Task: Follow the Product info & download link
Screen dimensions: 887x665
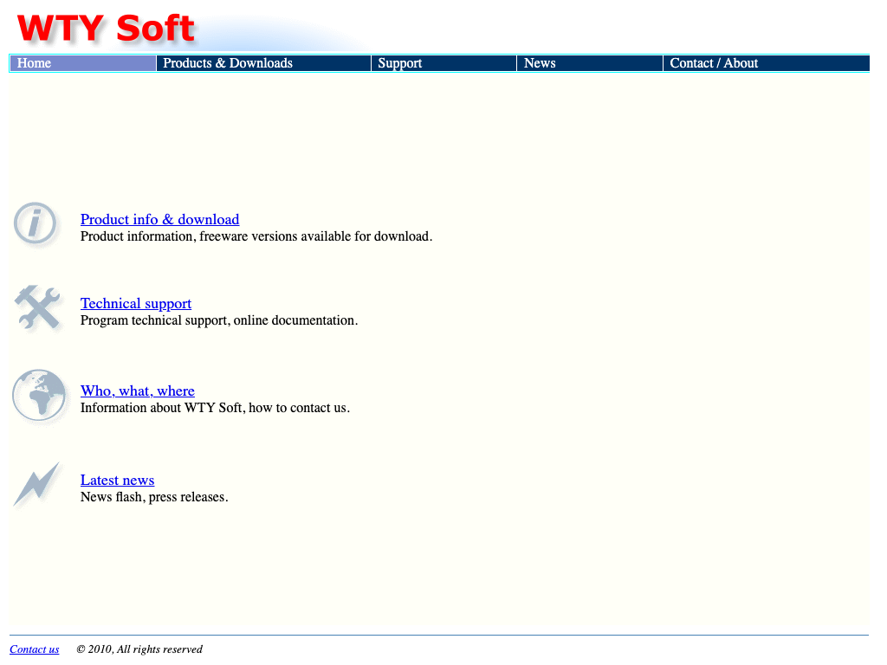Action: coord(159,219)
